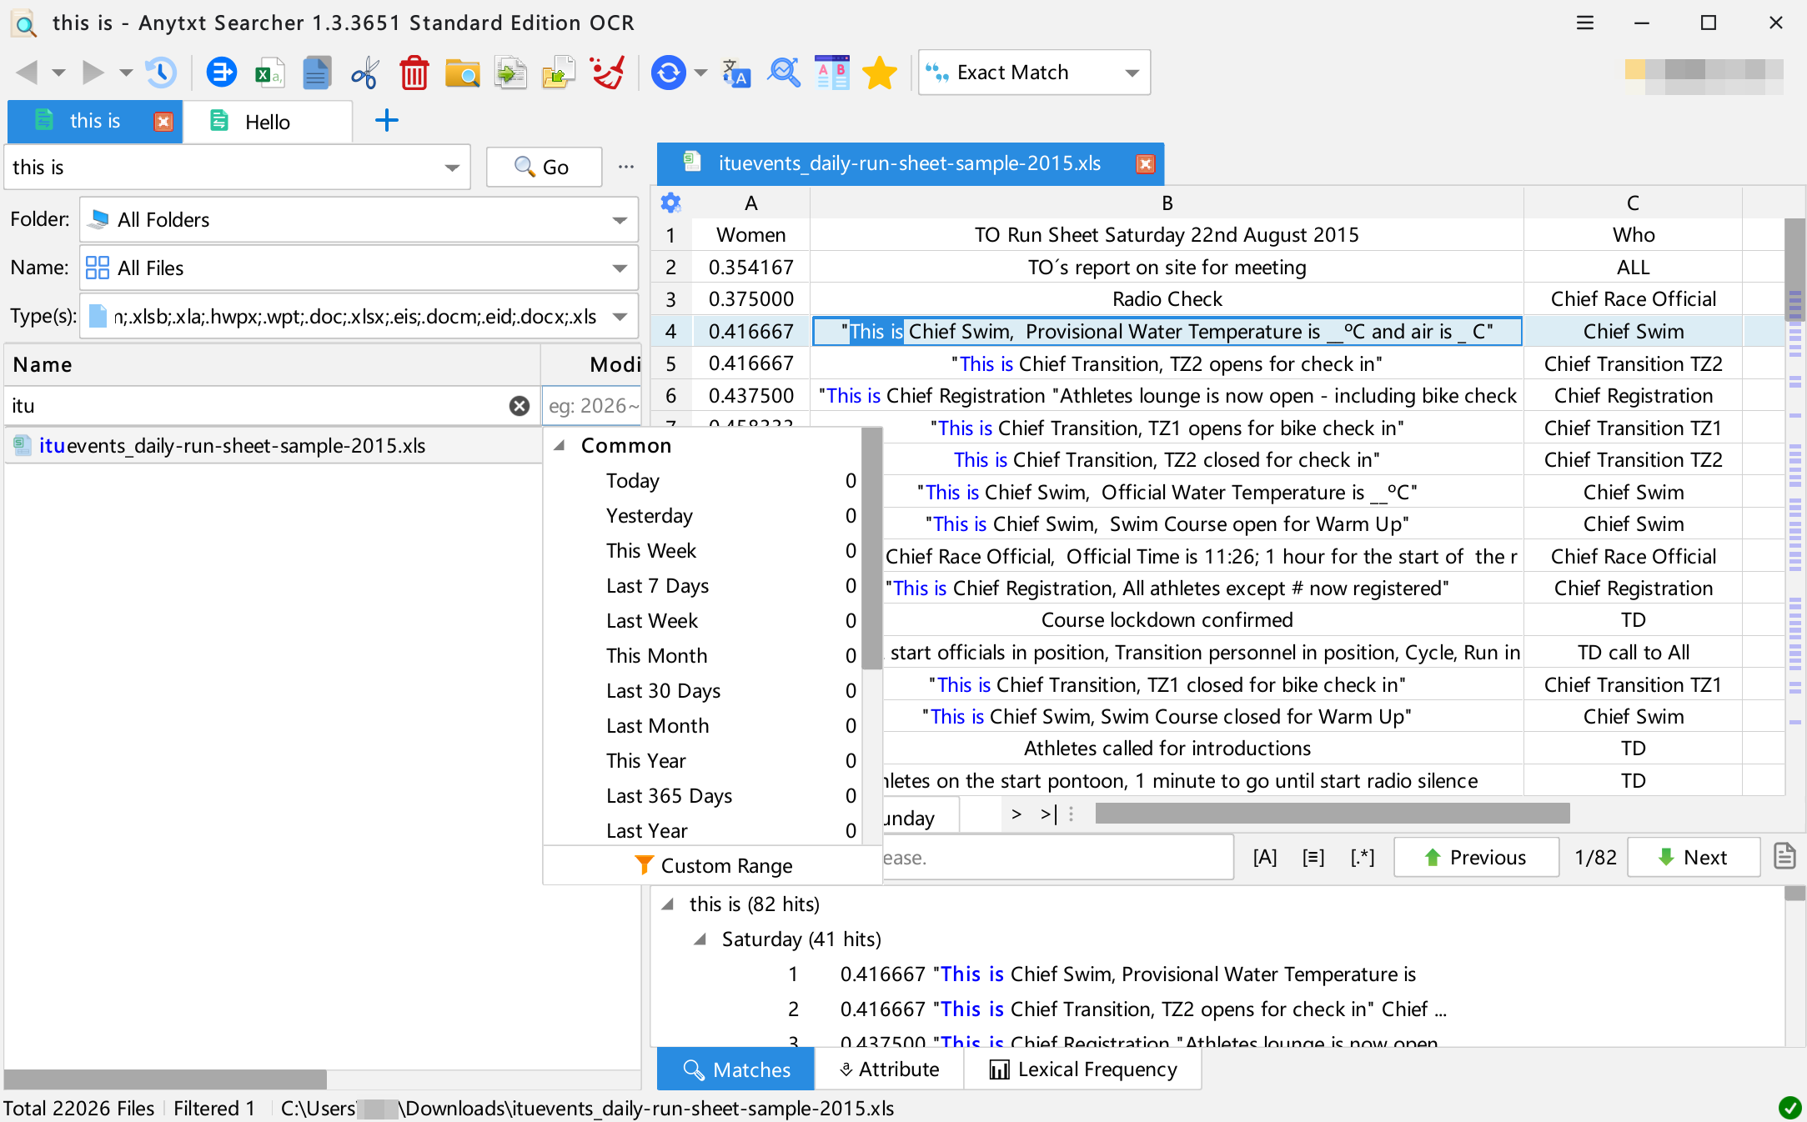The width and height of the screenshot is (1807, 1122).
Task: Click the copy-to documents icon with green arrow
Action: coord(510,73)
